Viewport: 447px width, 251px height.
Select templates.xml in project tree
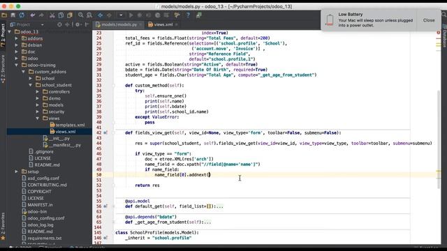(67, 125)
